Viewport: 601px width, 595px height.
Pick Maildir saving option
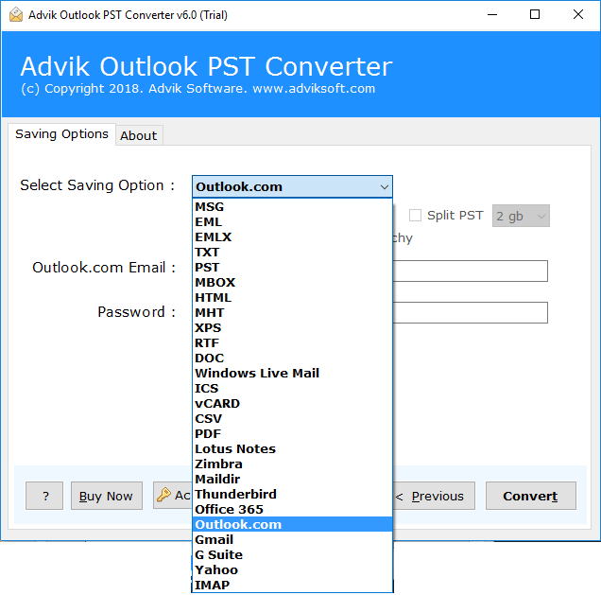tap(292, 480)
